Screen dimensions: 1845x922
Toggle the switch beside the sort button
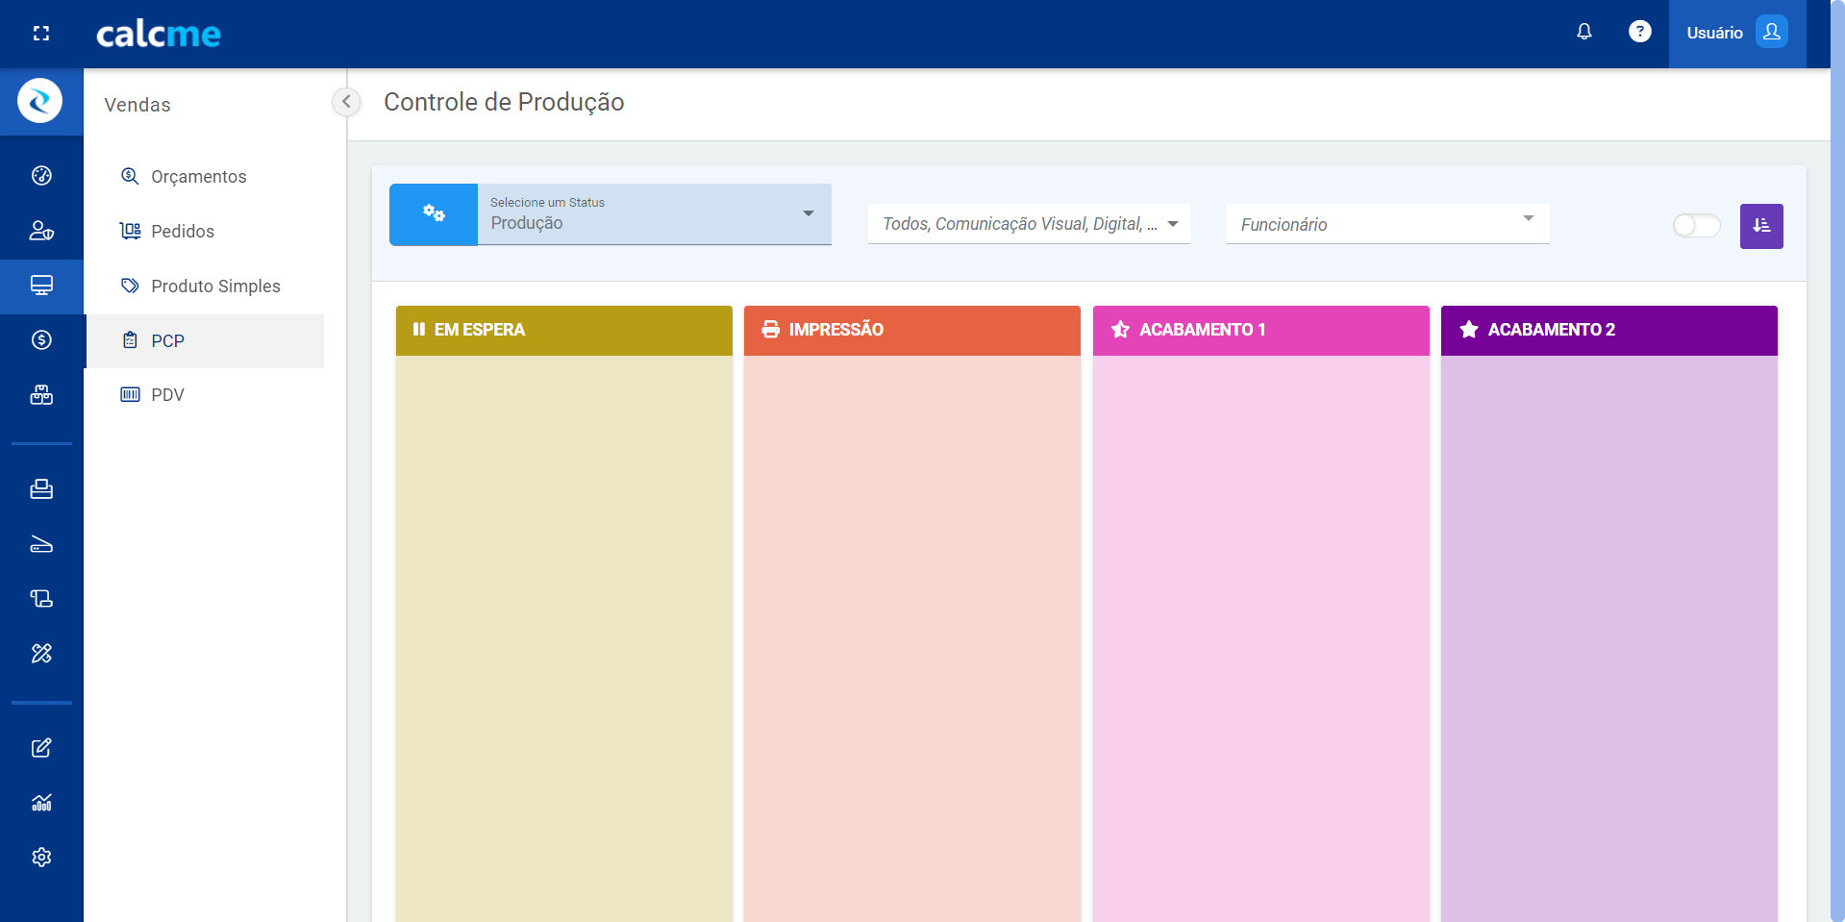1696,226
